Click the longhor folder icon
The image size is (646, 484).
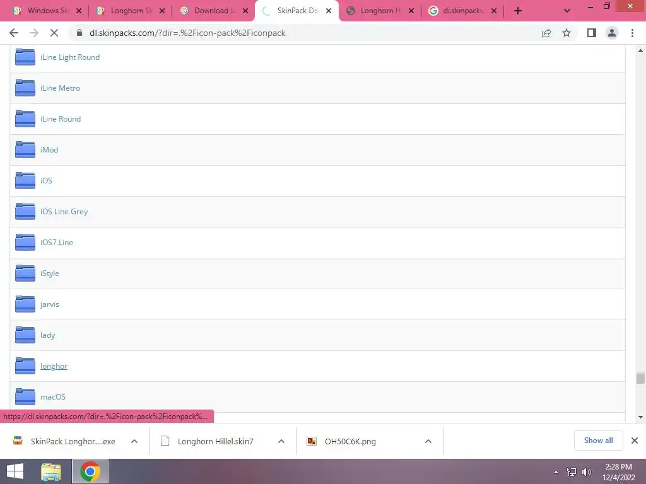25,366
